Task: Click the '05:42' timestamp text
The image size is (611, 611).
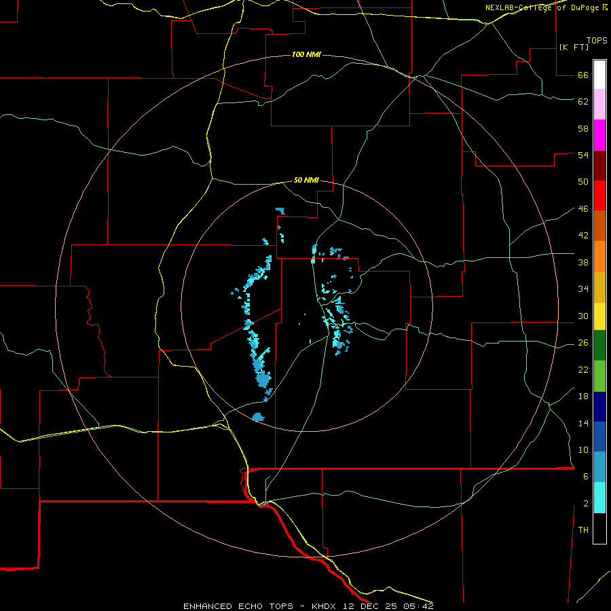Action: pyautogui.click(x=419, y=606)
